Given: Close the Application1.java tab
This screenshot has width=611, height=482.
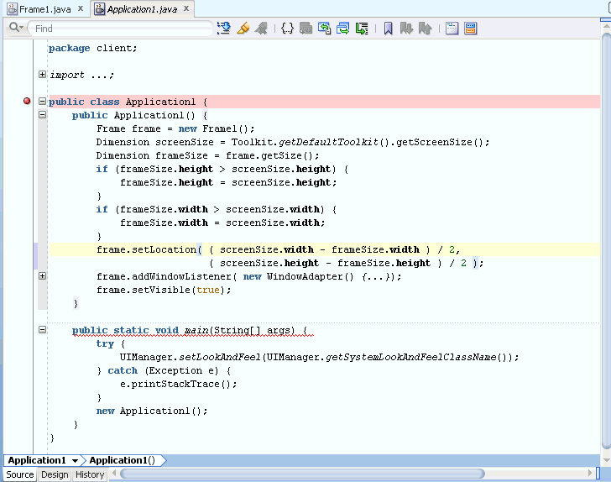Looking at the screenshot, I should (x=186, y=8).
